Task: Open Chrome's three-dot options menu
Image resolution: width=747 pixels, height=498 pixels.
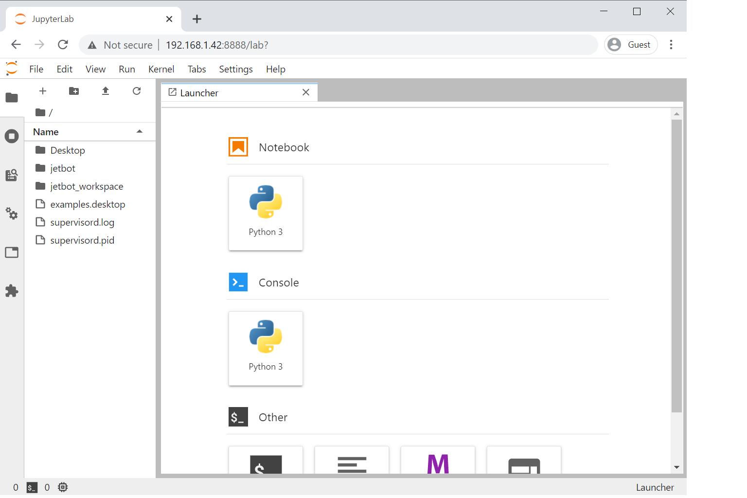Action: 671,44
